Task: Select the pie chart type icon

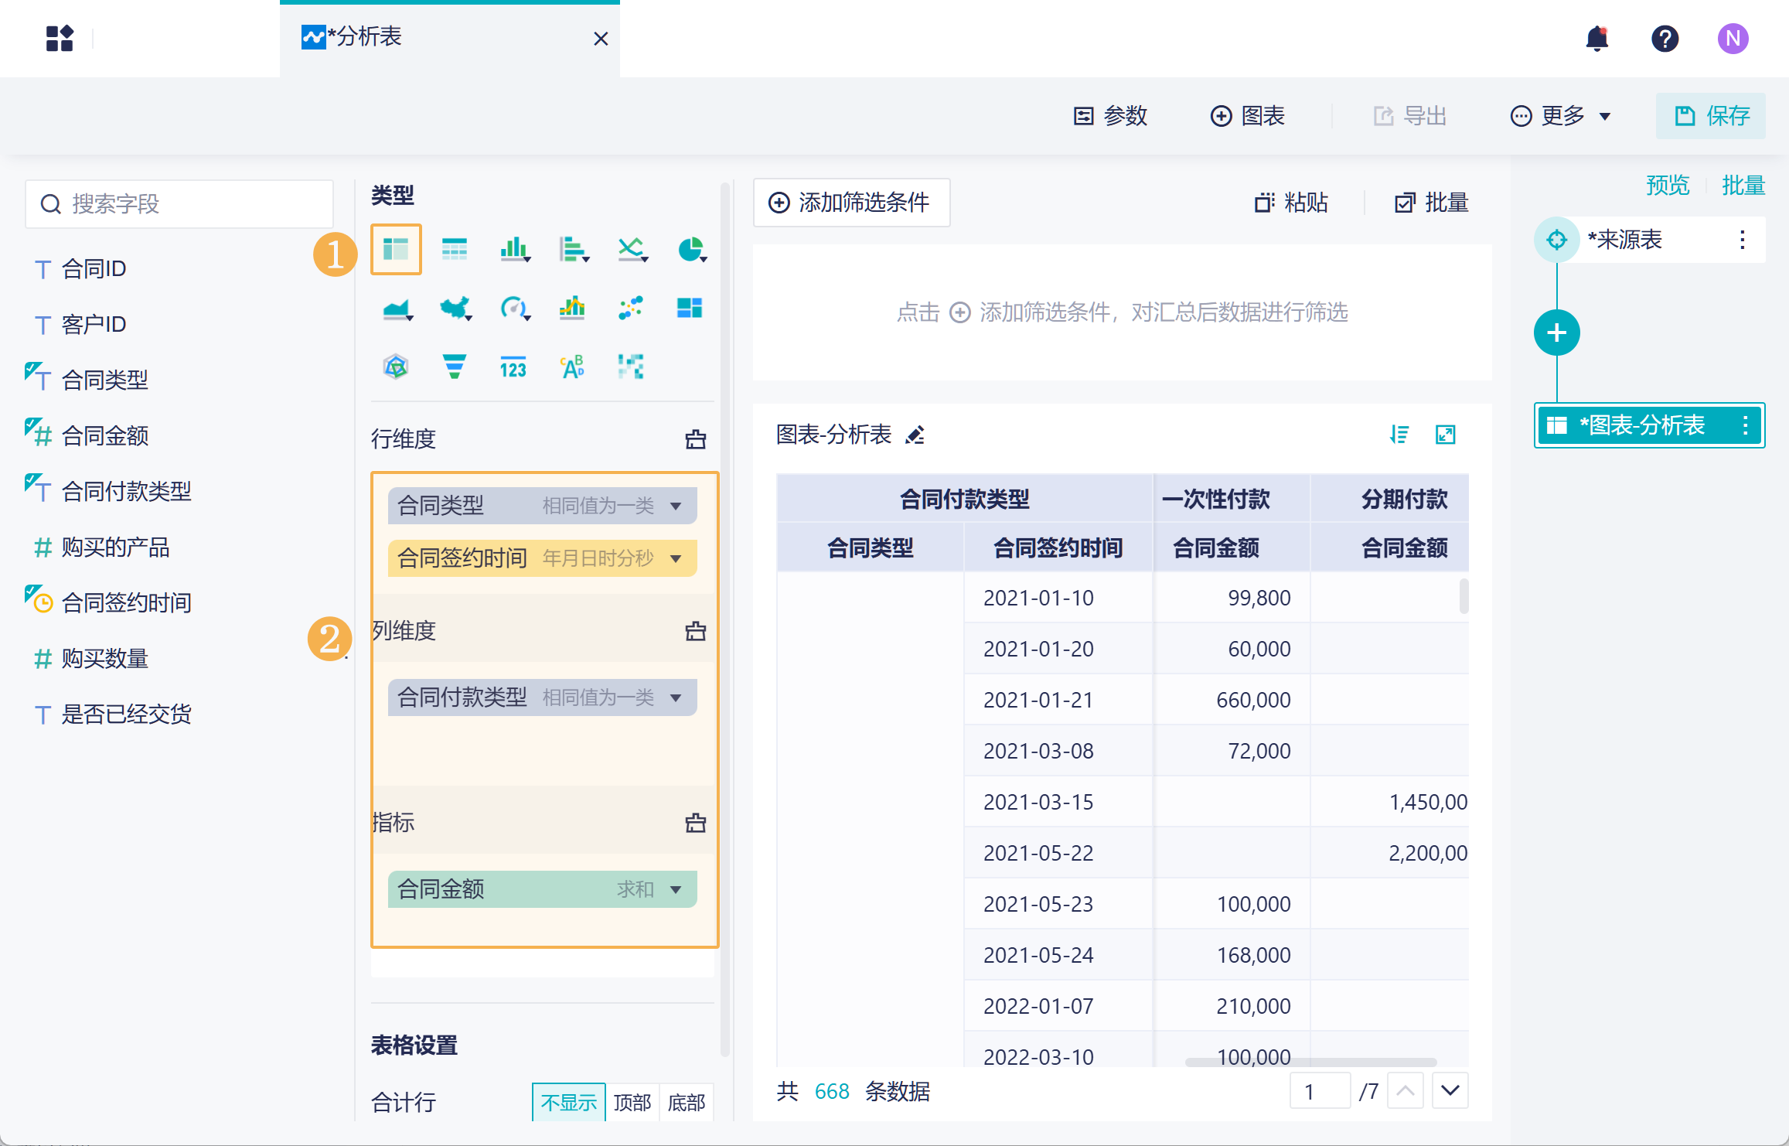Action: [x=690, y=249]
